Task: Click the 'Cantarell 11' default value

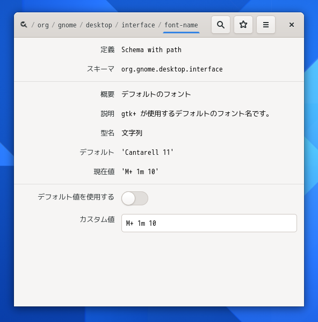Action: (x=148, y=152)
